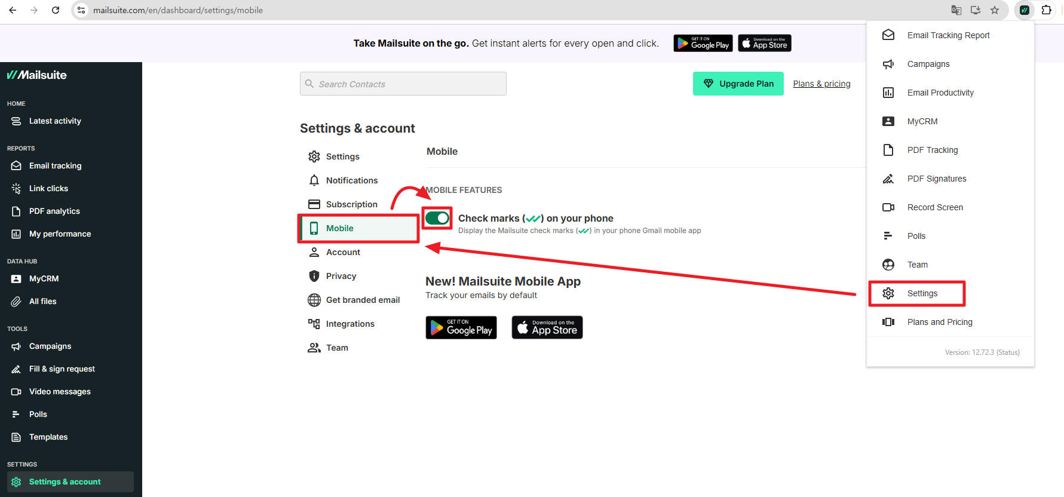Switch to the Subscription settings tab
The height and width of the screenshot is (497, 1064).
(x=358, y=204)
